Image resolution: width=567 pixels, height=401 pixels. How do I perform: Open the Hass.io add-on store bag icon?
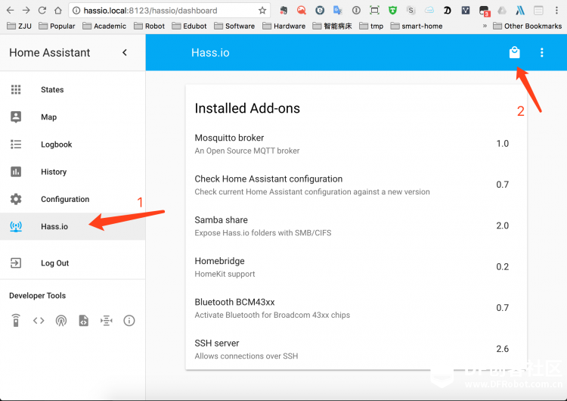coord(514,52)
